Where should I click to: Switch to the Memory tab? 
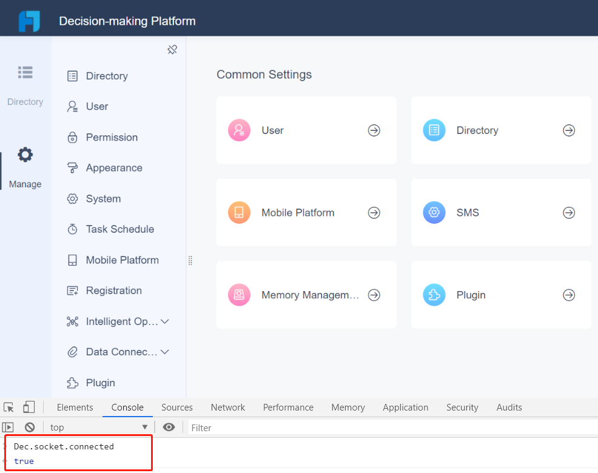pyautogui.click(x=348, y=408)
